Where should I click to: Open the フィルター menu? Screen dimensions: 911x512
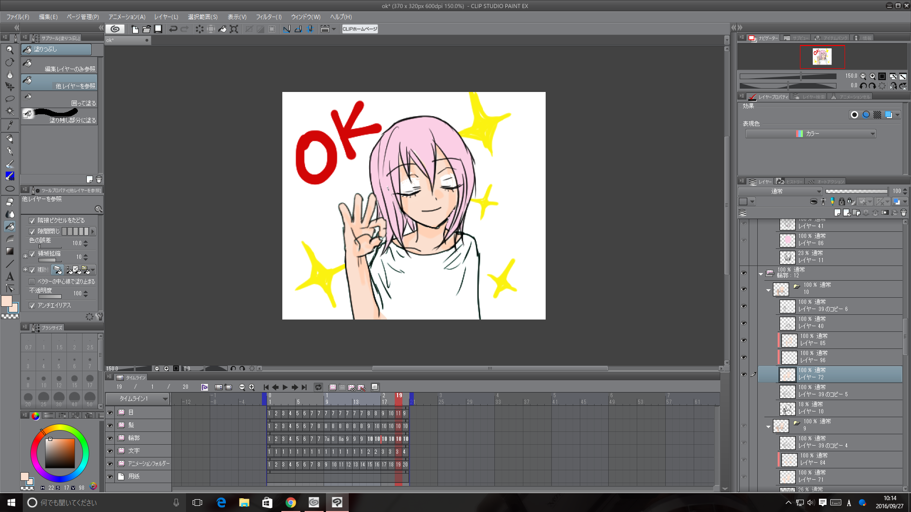tap(269, 17)
